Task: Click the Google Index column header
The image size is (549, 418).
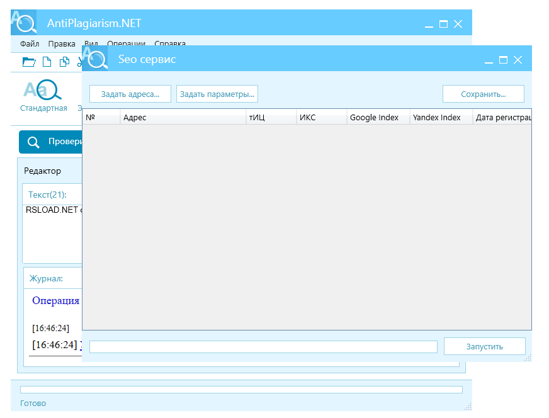Action: [x=378, y=117]
